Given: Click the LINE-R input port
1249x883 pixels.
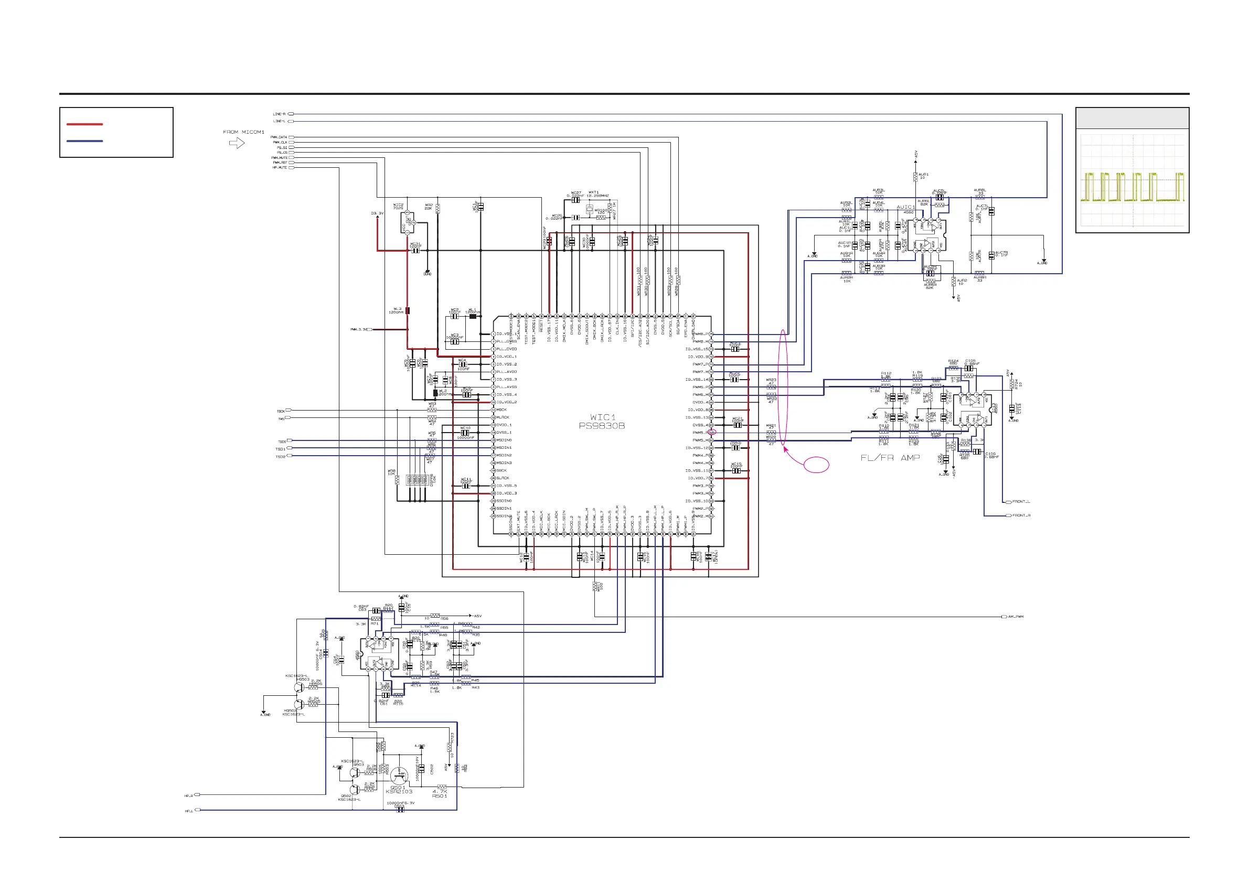Looking at the screenshot, I should point(291,114).
